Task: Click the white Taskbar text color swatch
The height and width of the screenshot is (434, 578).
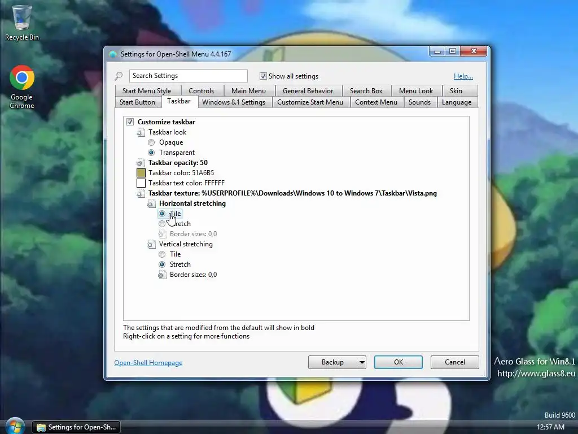Action: 141,183
